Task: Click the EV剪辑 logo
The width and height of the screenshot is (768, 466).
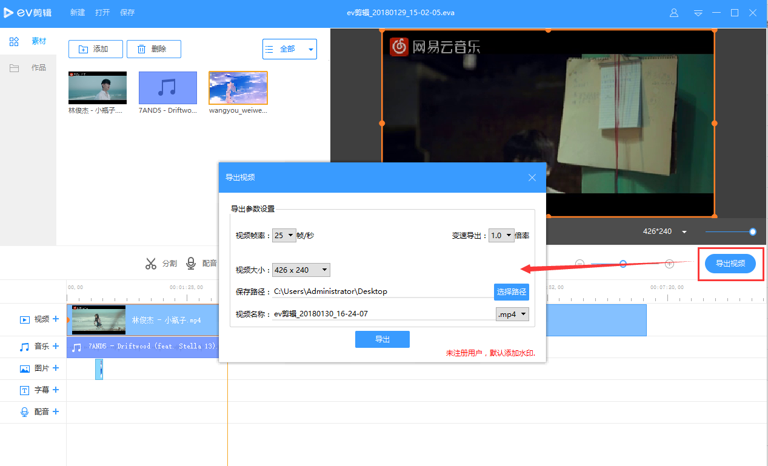Action: (27, 12)
